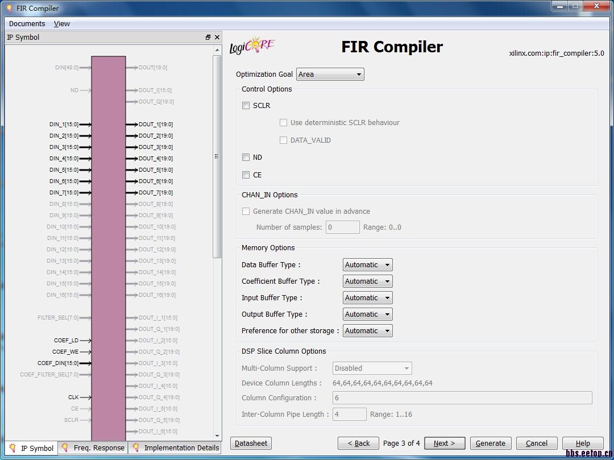Screen dimensions: 614x460
Task: Click the DOUT_4[19:0] port label
Action: (x=156, y=159)
